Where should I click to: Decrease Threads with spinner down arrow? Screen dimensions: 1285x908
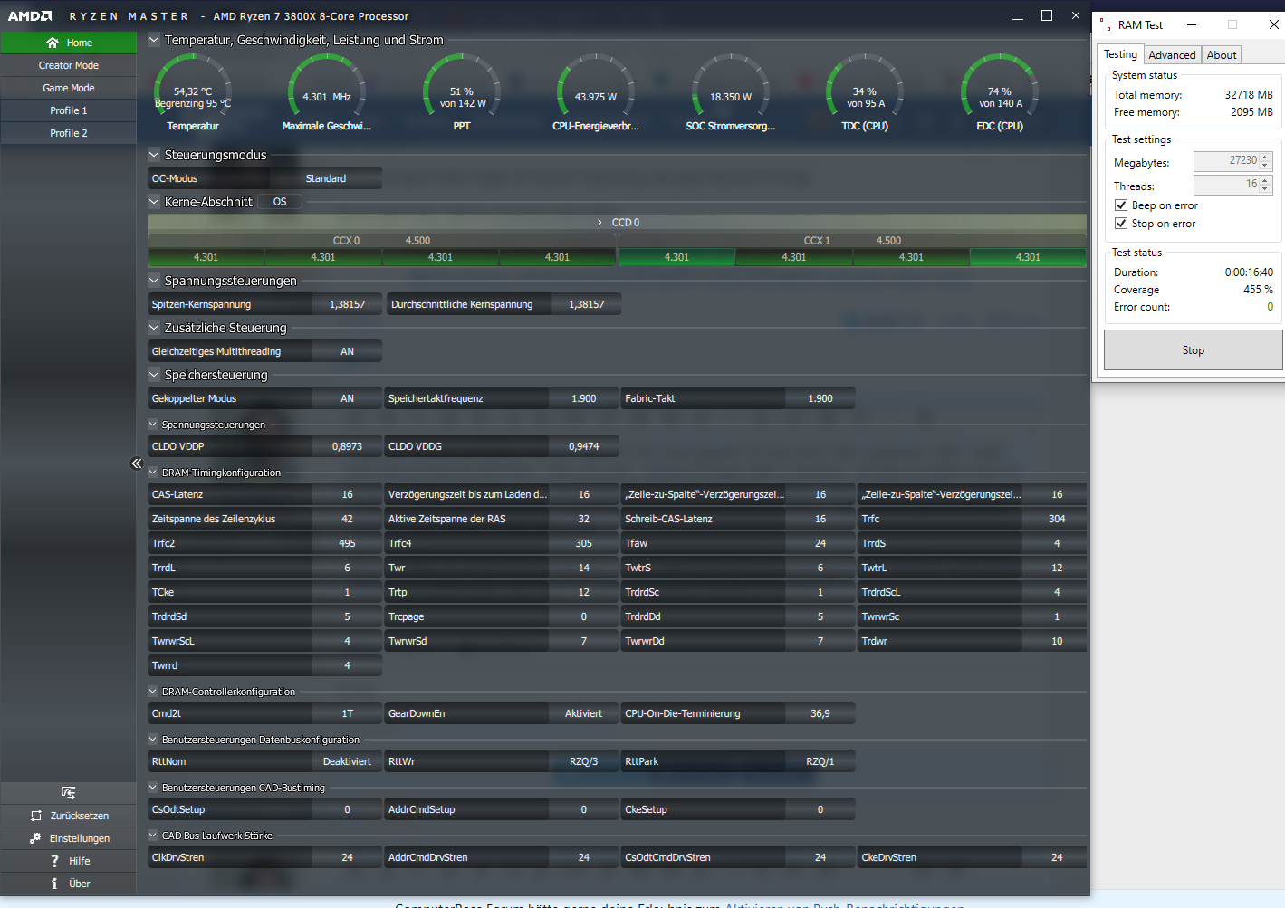1266,189
